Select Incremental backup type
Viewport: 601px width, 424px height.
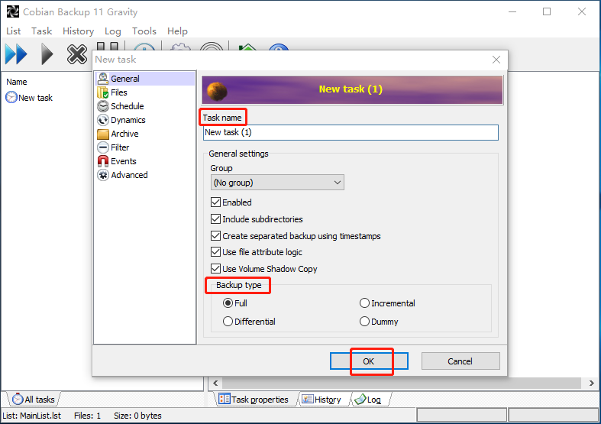click(x=364, y=303)
